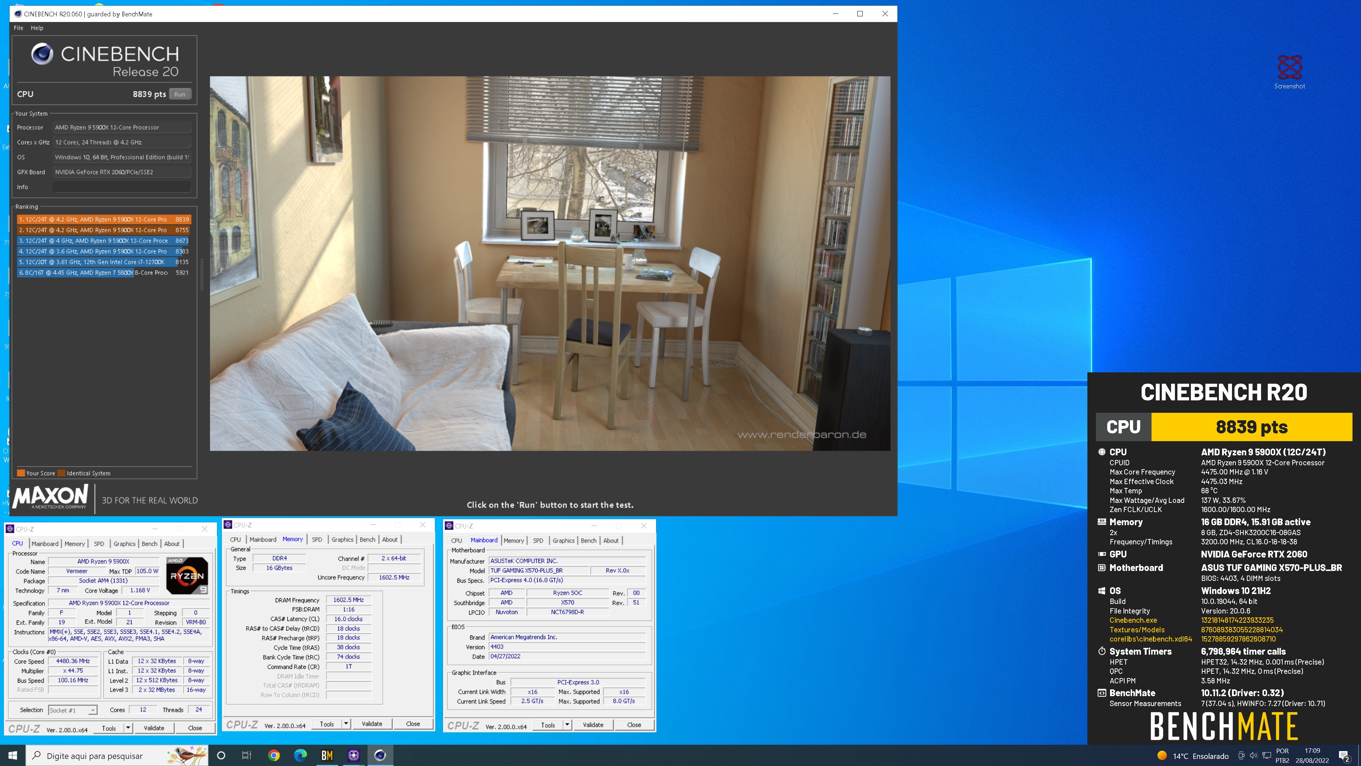The width and height of the screenshot is (1361, 766).
Task: Click the BIOS Version value 4403
Action: pyautogui.click(x=567, y=646)
